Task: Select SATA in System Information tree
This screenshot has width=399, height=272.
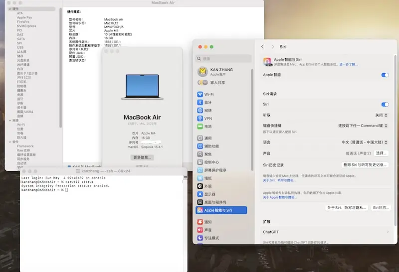Action: coord(21,39)
